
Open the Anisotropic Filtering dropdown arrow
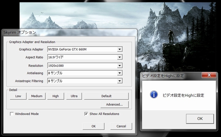(120, 81)
